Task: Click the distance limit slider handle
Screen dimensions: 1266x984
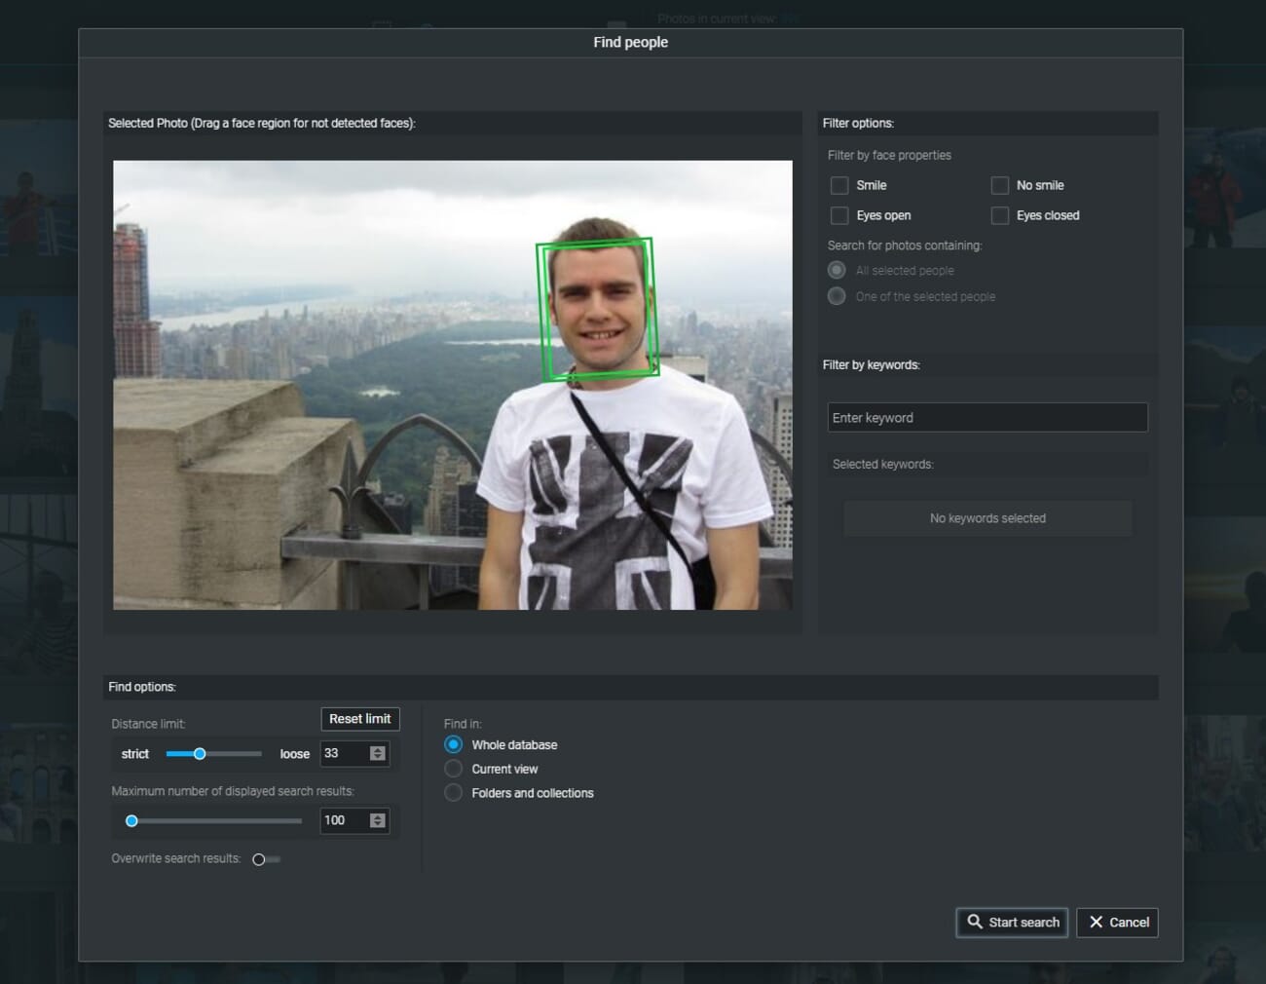Action: 200,753
